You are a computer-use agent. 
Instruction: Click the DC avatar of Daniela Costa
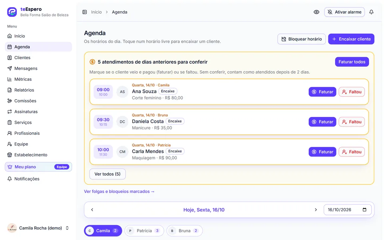[122, 122]
